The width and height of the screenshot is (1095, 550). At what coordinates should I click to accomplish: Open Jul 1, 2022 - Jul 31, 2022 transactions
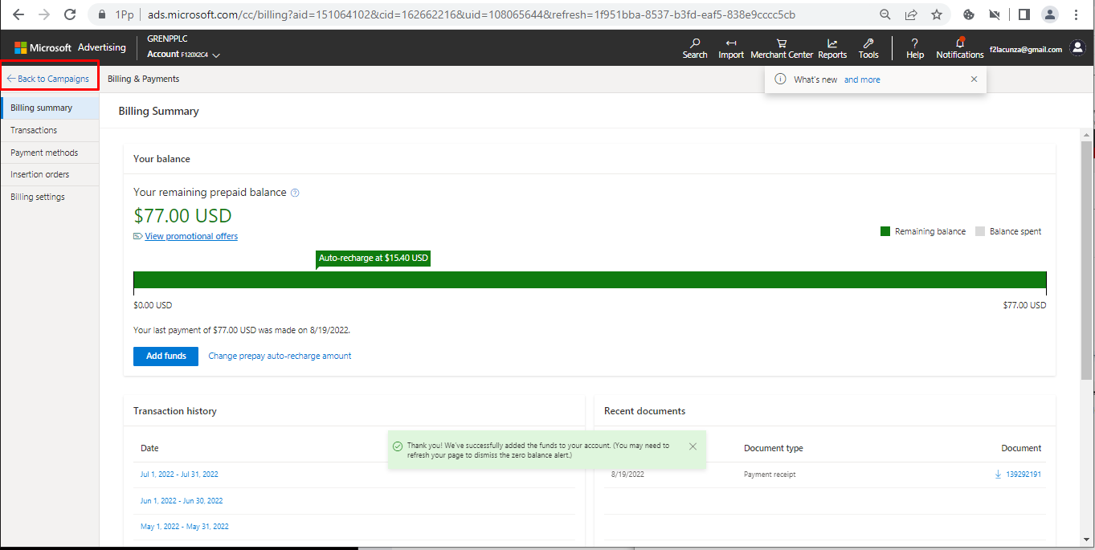179,475
